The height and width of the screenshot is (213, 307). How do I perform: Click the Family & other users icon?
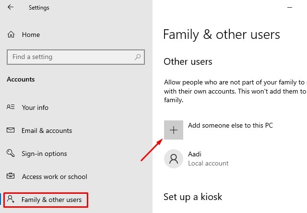coord(11,200)
